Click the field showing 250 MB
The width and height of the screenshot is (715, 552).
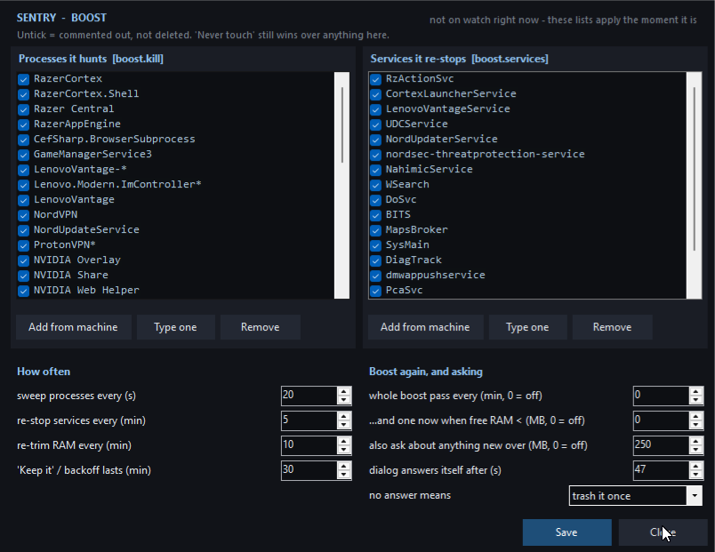(x=661, y=444)
